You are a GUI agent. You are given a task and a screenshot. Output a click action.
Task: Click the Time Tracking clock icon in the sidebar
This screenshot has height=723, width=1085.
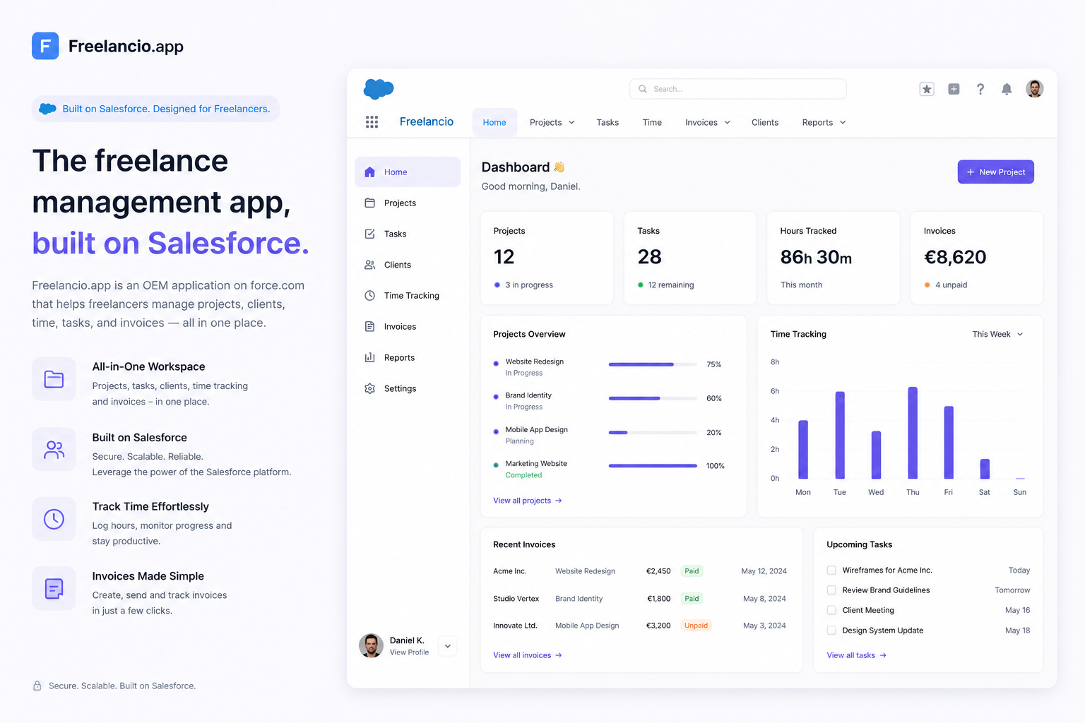pos(369,296)
